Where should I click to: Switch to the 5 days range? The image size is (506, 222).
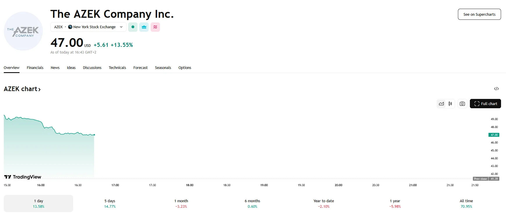pyautogui.click(x=110, y=203)
